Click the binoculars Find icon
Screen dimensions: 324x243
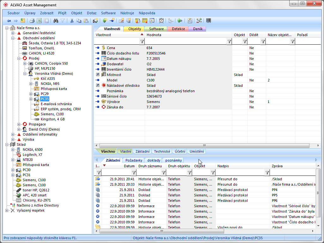coord(56,21)
